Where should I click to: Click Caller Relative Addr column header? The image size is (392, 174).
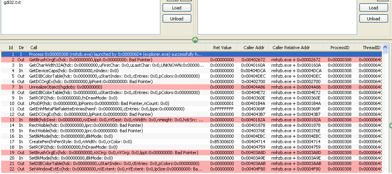point(291,48)
